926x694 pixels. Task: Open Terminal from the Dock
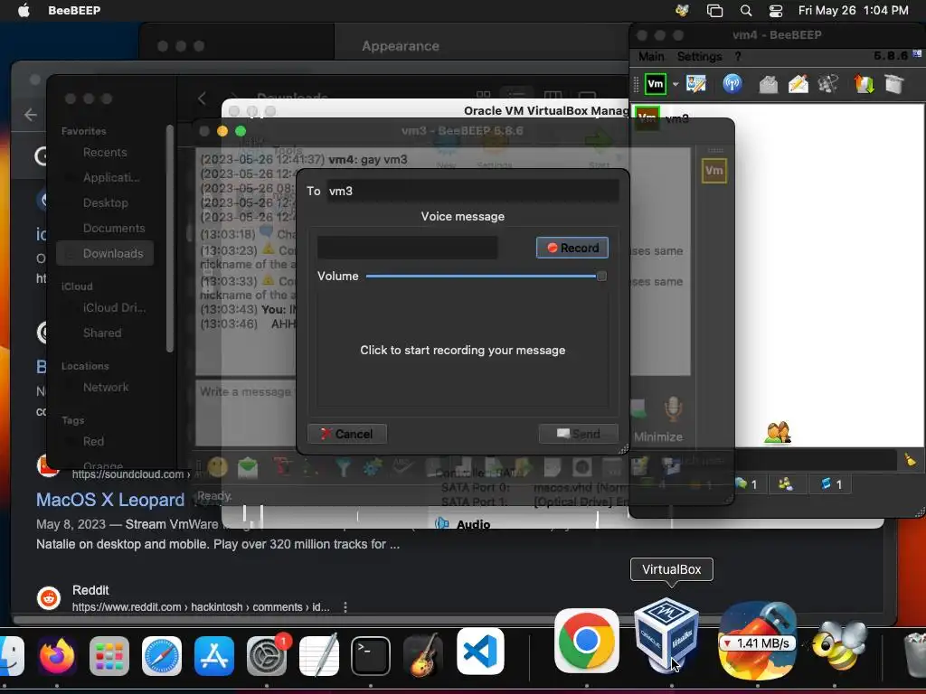point(370,656)
